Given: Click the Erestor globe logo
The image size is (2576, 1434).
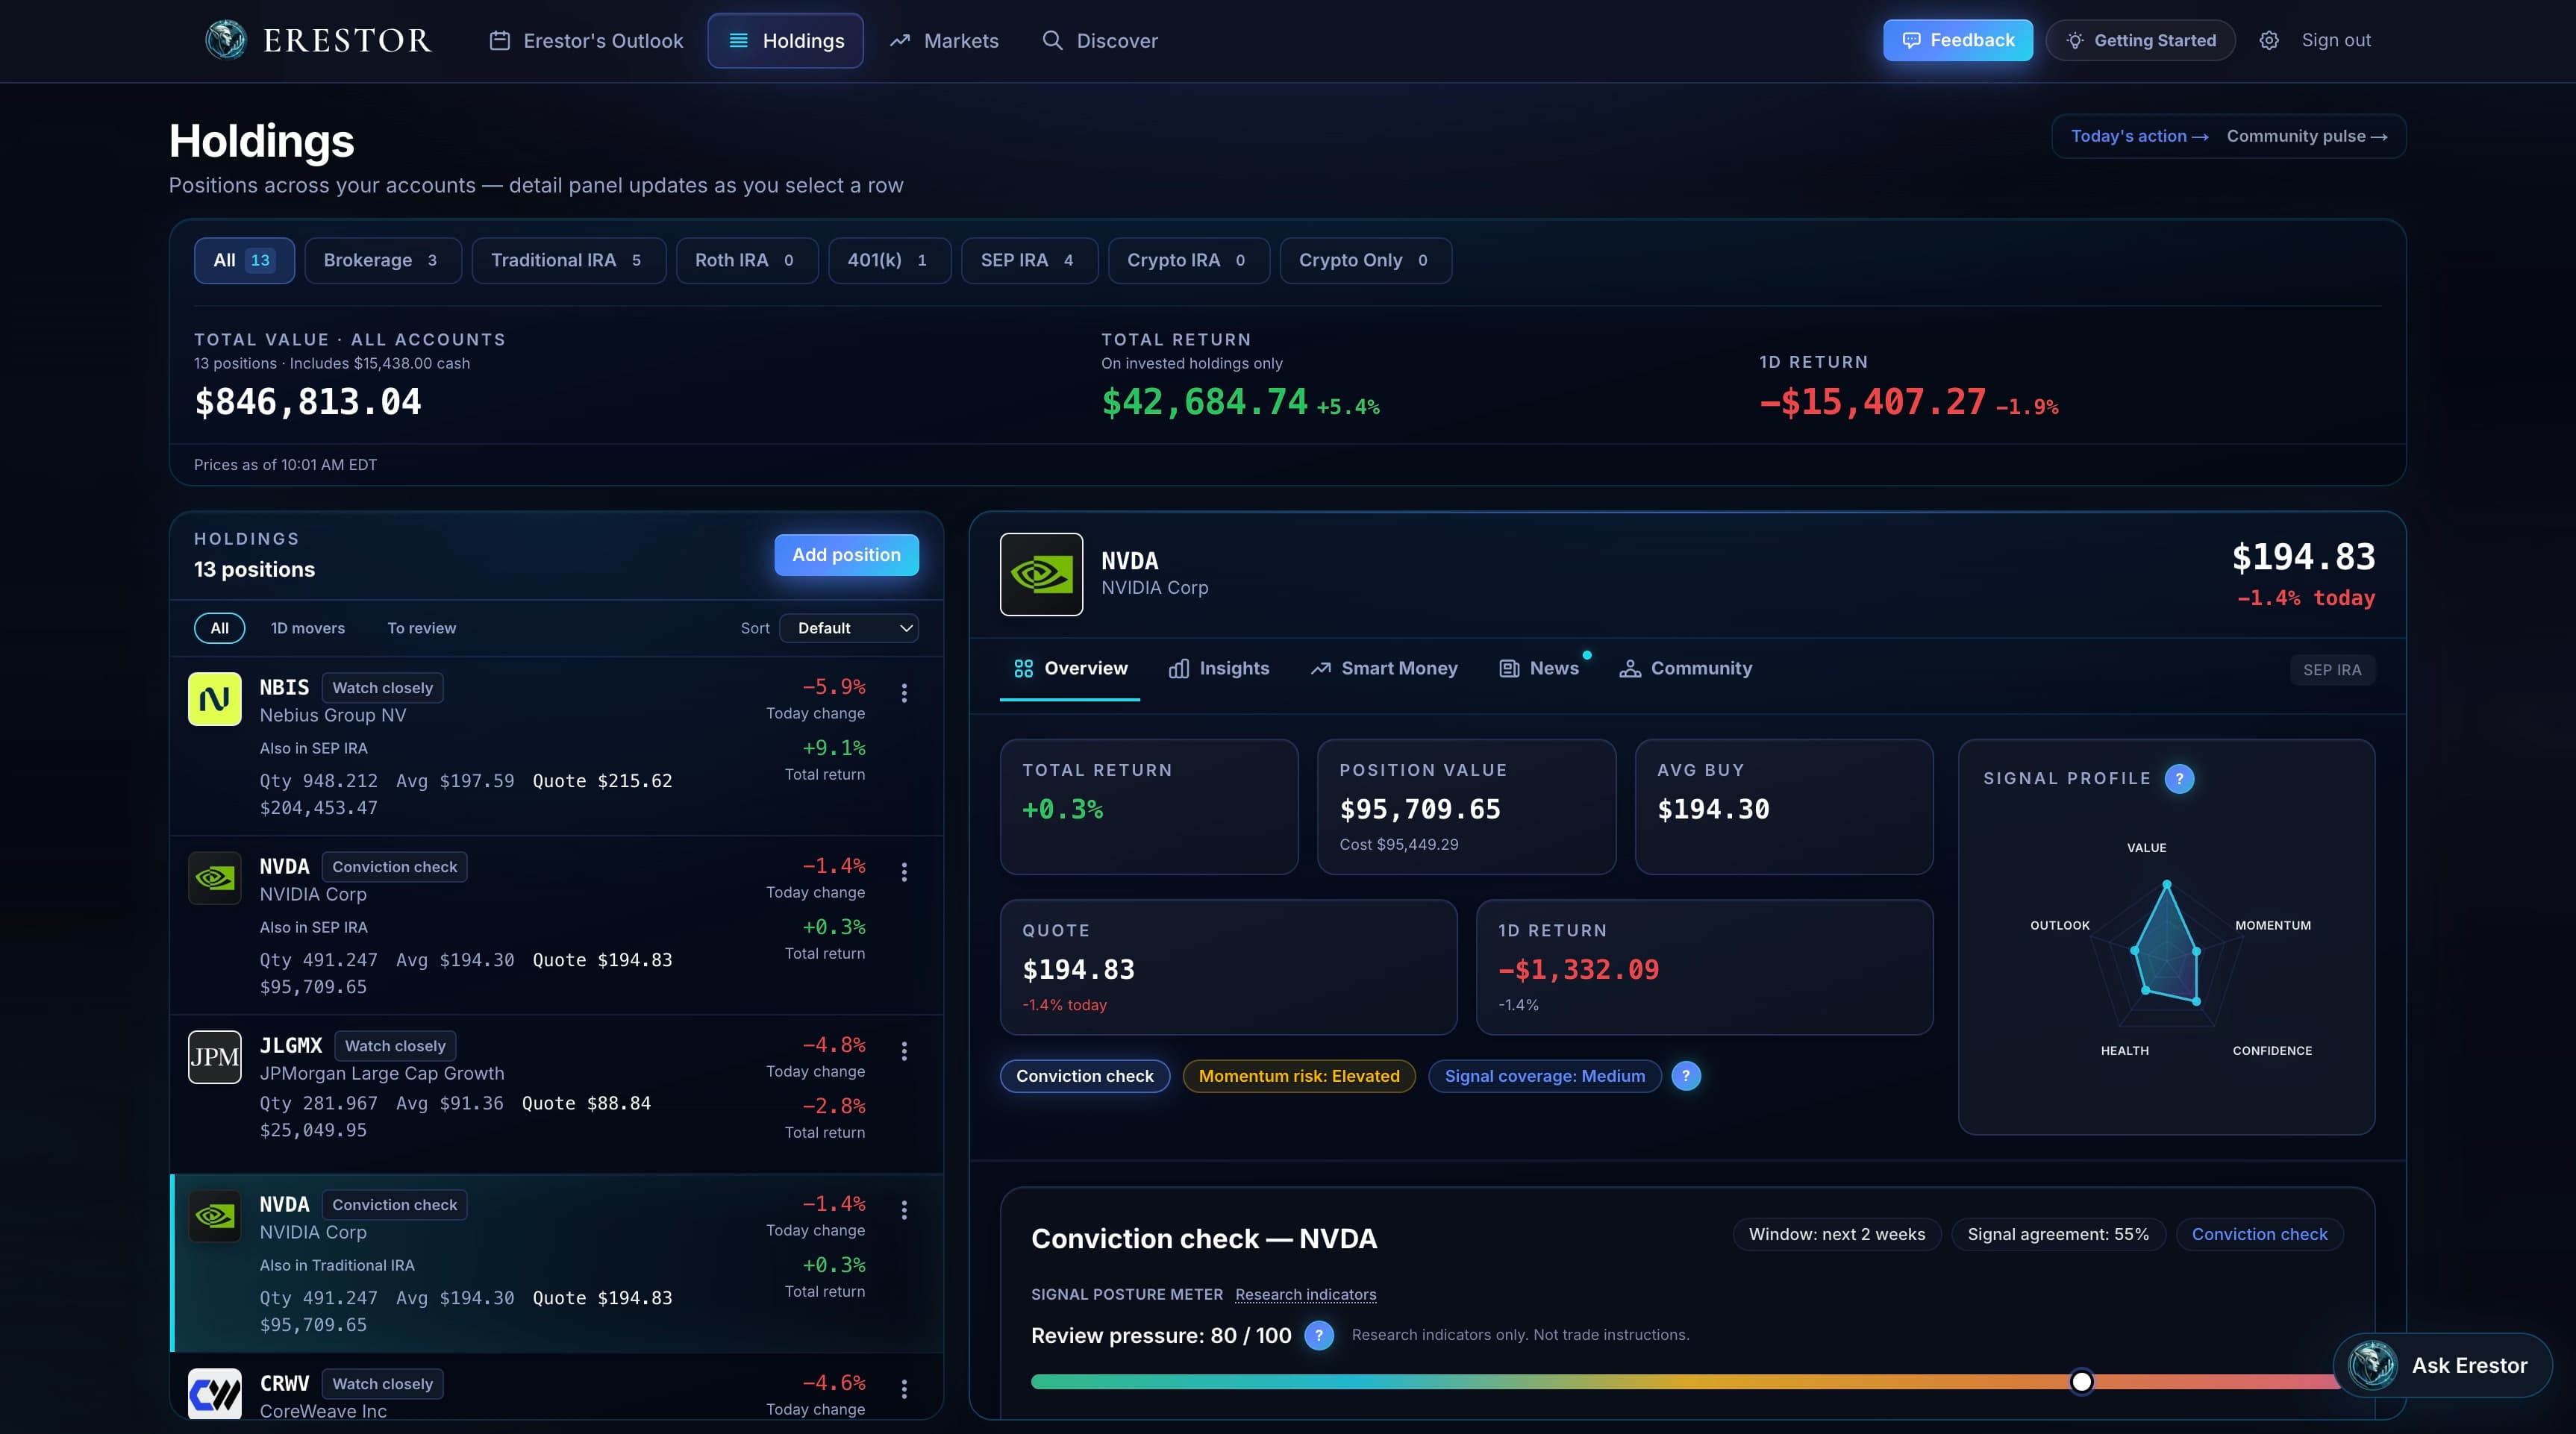Looking at the screenshot, I should (225, 40).
